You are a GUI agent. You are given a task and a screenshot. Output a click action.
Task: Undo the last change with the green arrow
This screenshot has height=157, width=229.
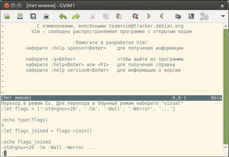pyautogui.click(x=63, y=16)
